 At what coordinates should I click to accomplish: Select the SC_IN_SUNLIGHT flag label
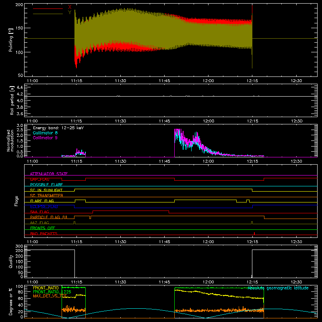point(46,190)
